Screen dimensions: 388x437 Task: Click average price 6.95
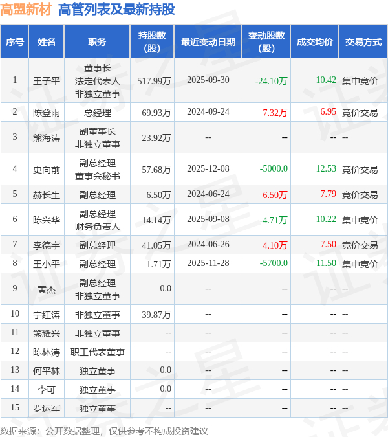pyautogui.click(x=328, y=111)
